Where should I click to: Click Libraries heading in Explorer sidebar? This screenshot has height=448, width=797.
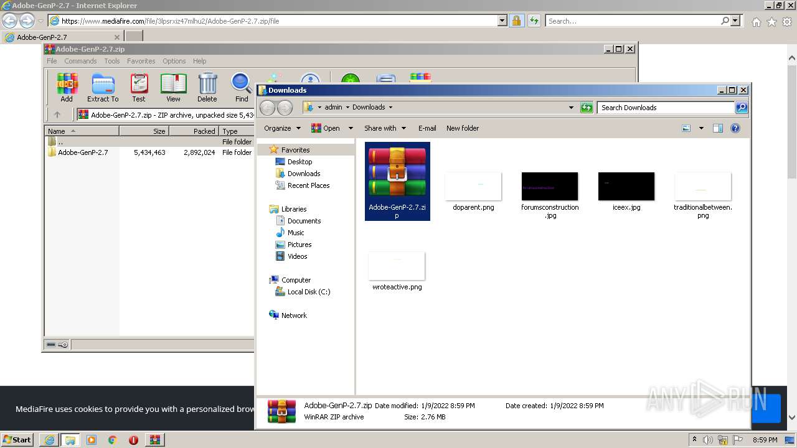point(294,209)
